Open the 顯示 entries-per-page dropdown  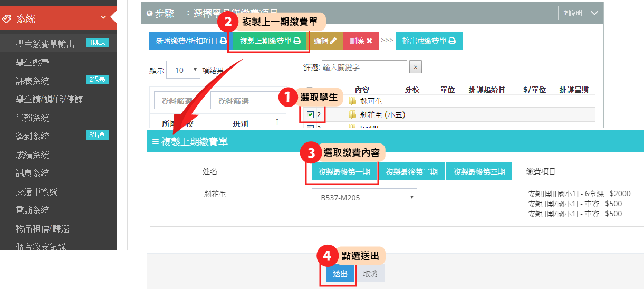tap(183, 70)
